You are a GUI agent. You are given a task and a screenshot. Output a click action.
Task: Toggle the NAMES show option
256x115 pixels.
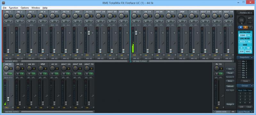[x=248, y=52]
